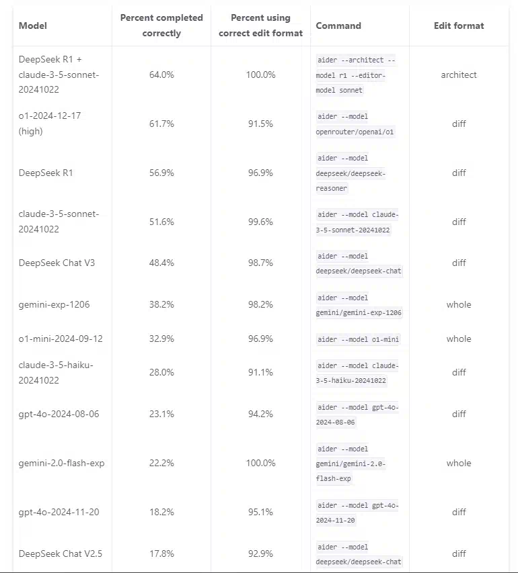
Task: Select the "DeepSeek R1 + claude-3-5-sonnet" model cell
Action: coord(59,75)
